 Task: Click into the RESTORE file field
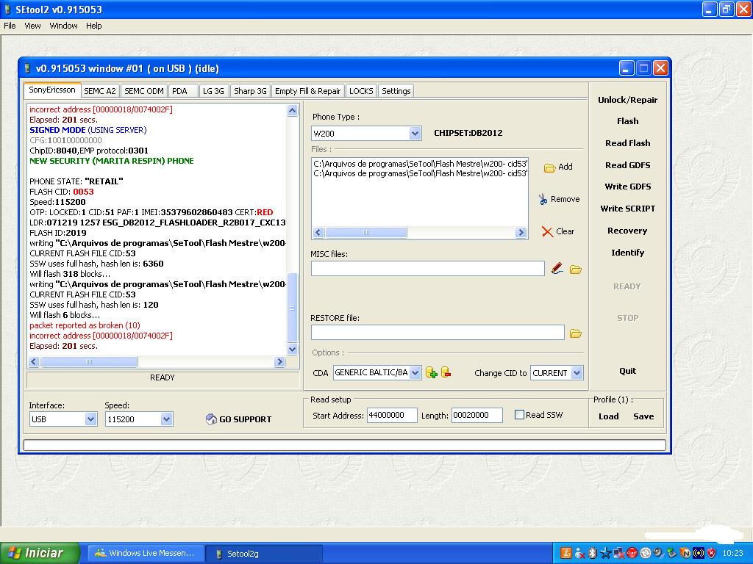click(438, 333)
